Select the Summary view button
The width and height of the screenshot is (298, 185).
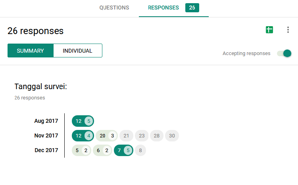30,51
